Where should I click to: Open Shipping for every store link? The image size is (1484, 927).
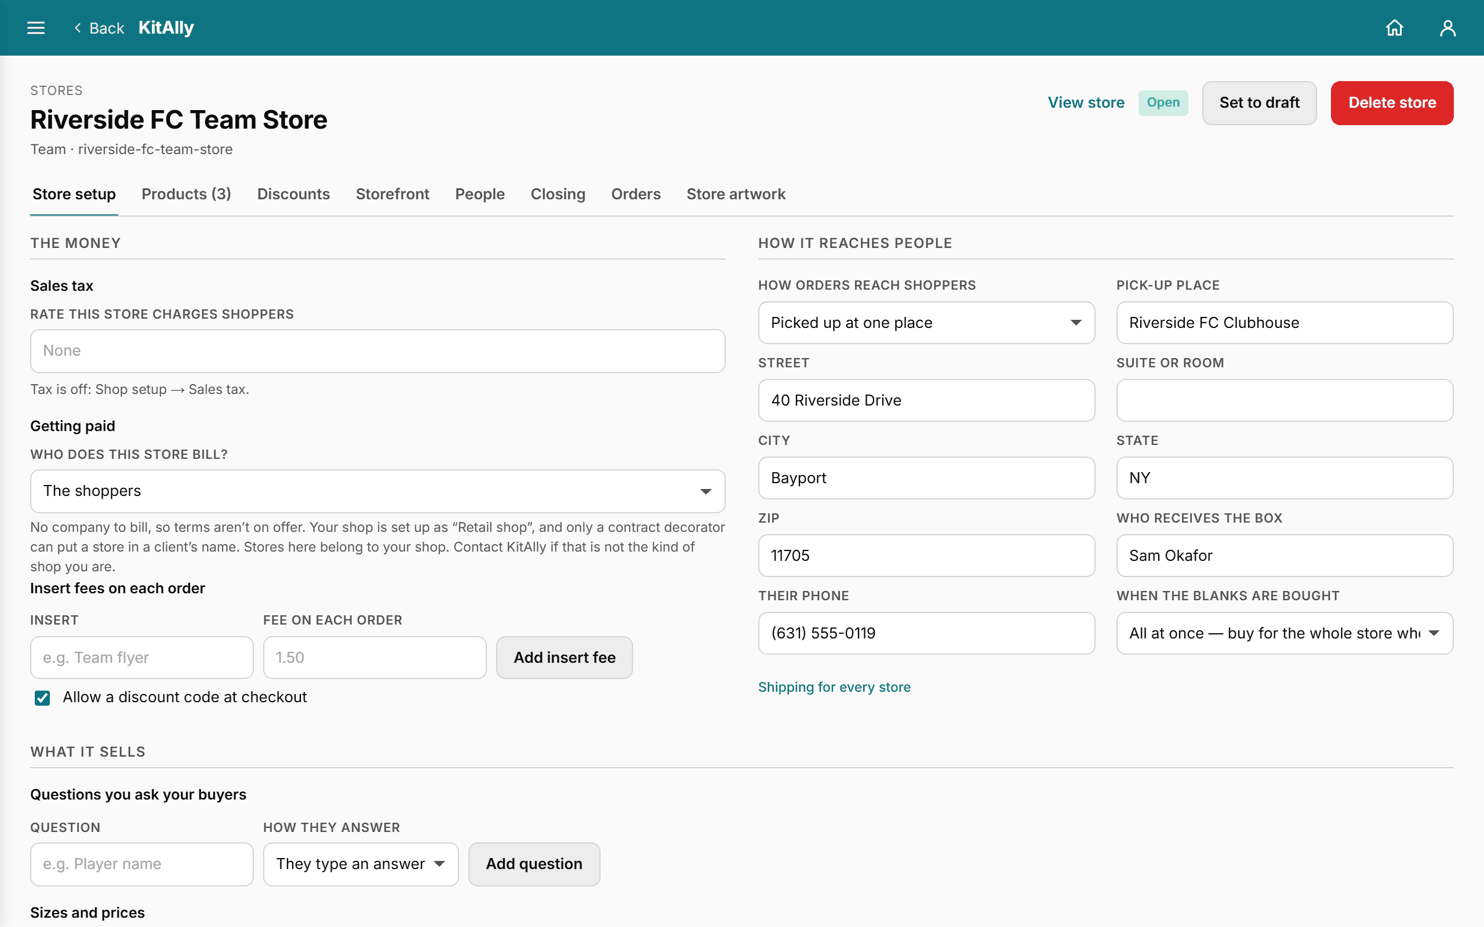click(834, 687)
